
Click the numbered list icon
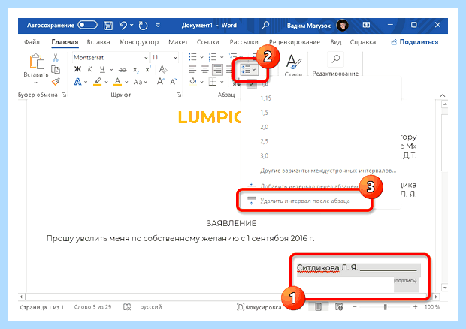(213, 57)
